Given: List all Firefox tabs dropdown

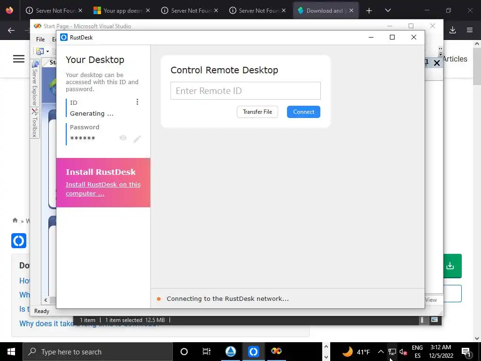Looking at the screenshot, I should 388,10.
